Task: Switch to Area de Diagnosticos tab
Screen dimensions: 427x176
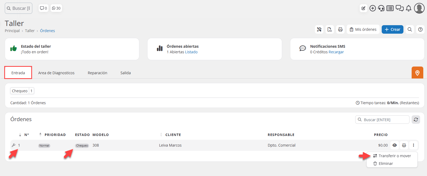Action: [x=56, y=73]
